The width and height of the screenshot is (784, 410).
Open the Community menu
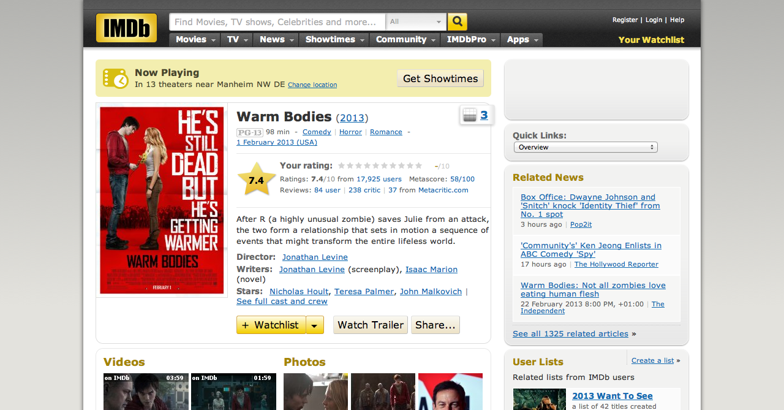405,40
